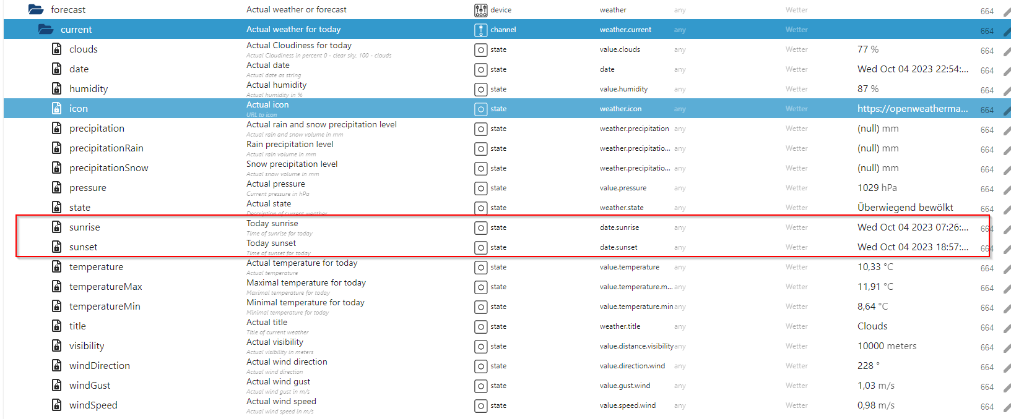Click the 1,03 m/s windGust value
This screenshot has height=419, width=1011.
[x=876, y=385]
